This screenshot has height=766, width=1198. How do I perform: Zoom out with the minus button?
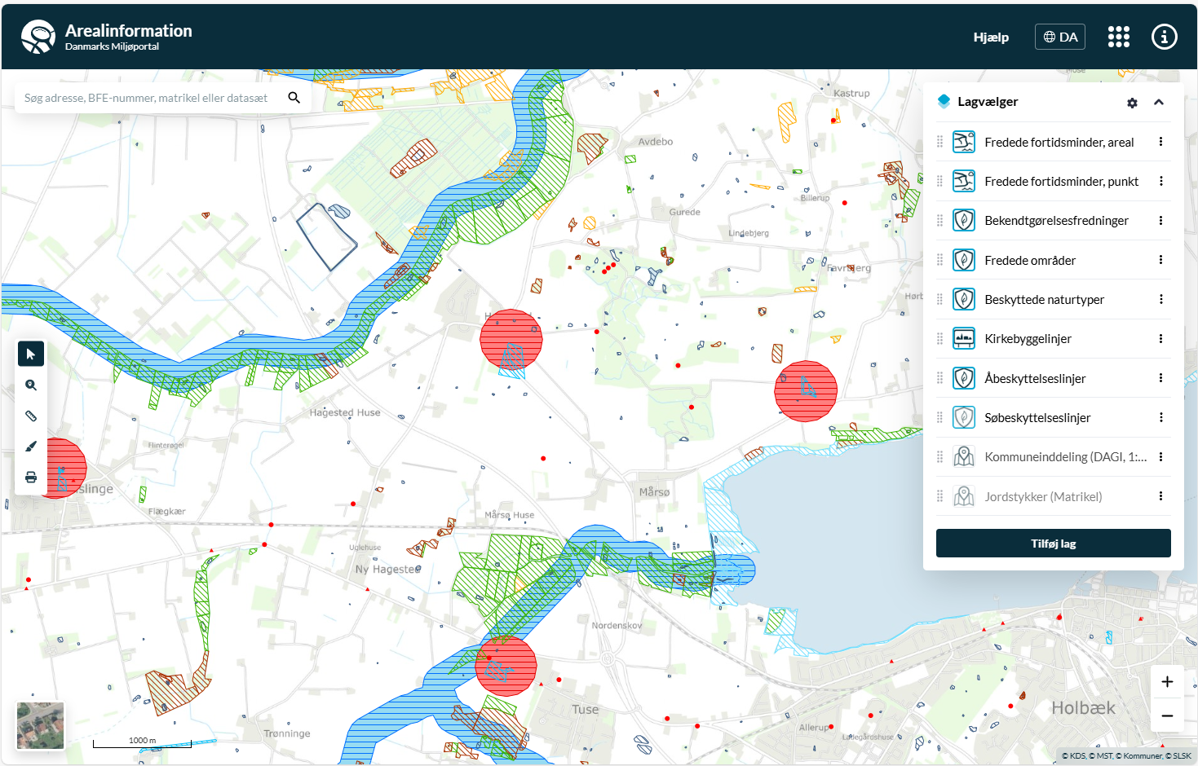click(x=1167, y=715)
